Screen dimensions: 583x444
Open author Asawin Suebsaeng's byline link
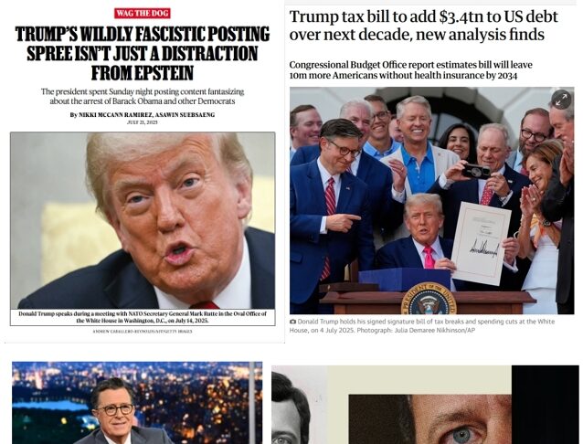coord(185,115)
